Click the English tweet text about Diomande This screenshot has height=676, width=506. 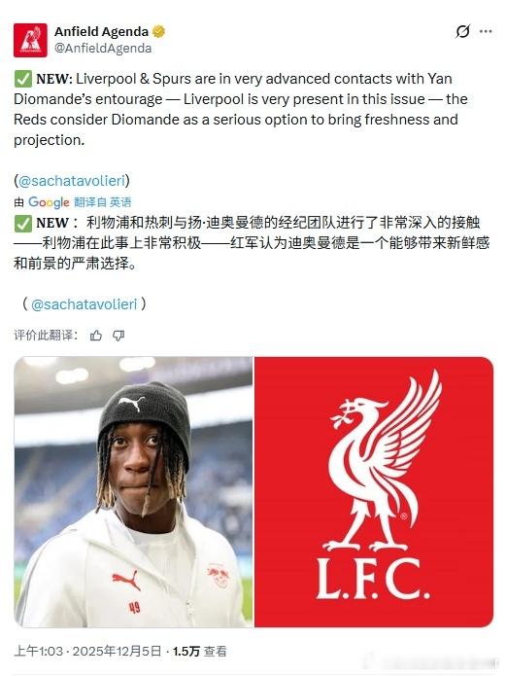point(241,110)
